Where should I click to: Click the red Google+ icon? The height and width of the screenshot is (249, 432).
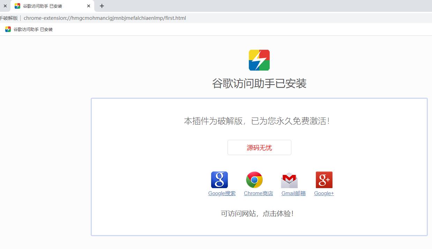pos(324,180)
